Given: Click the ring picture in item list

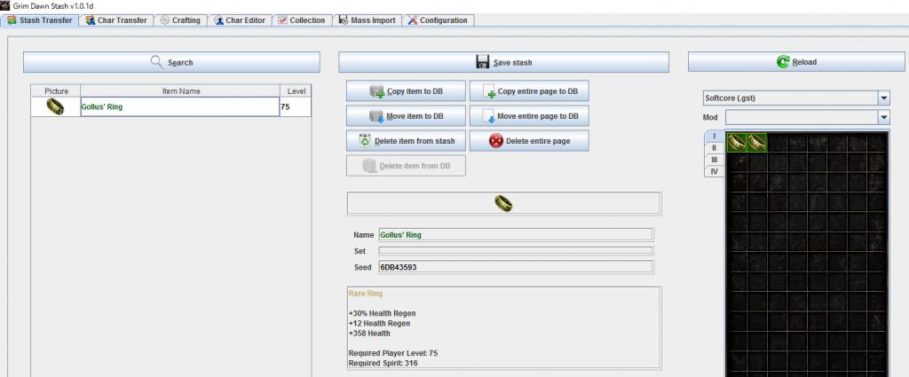Looking at the screenshot, I should point(55,106).
